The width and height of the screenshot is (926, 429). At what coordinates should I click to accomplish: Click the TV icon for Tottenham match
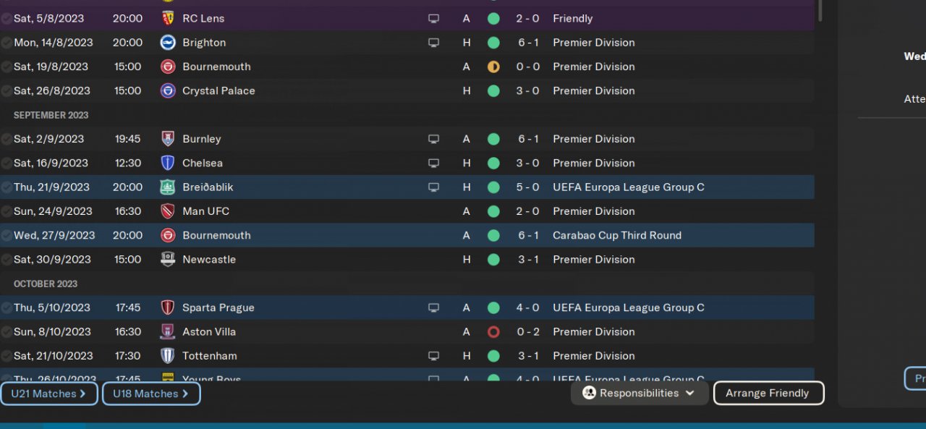point(433,356)
